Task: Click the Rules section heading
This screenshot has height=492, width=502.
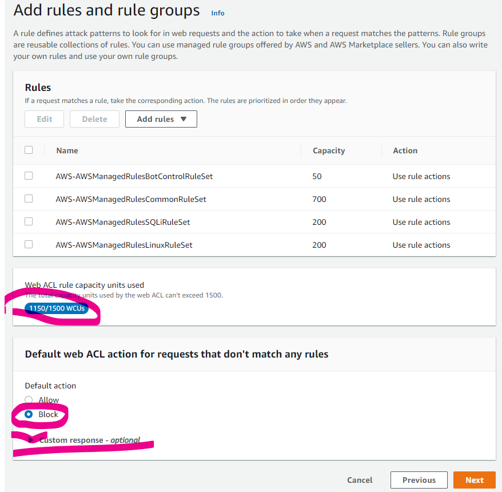Action: (x=38, y=88)
